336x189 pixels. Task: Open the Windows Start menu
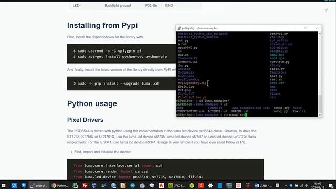pos(4,185)
